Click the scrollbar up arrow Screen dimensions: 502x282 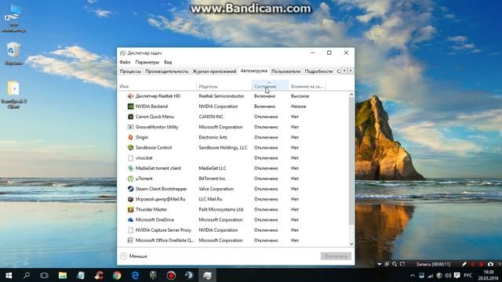(351, 94)
